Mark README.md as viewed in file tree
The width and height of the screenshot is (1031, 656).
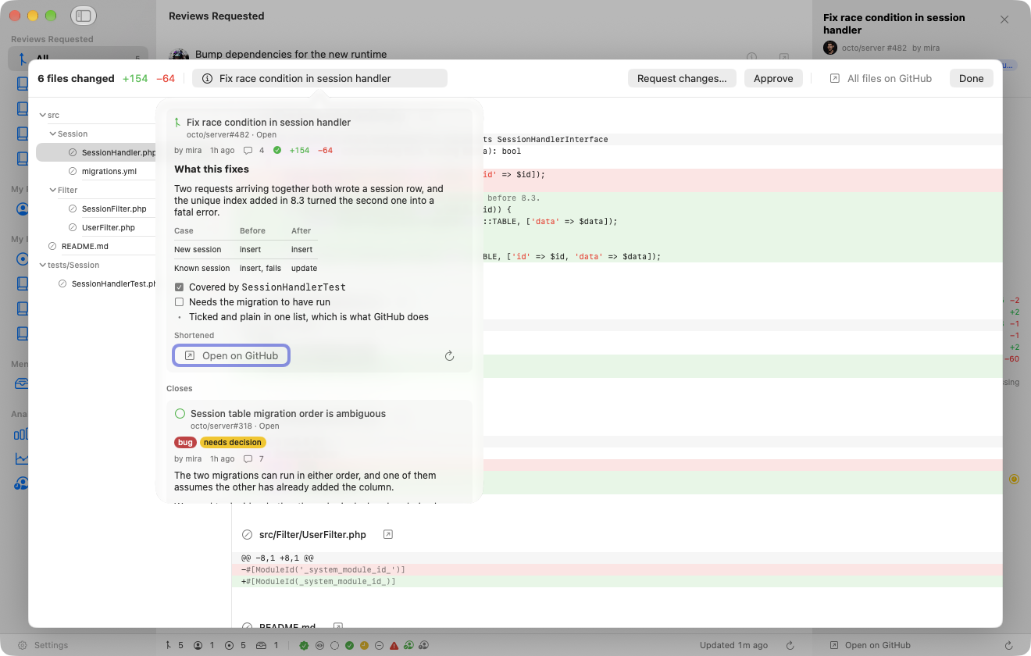[x=52, y=246]
